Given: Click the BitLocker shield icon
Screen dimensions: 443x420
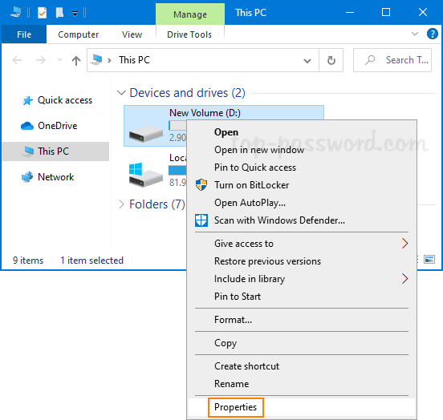Looking at the screenshot, I should (201, 184).
